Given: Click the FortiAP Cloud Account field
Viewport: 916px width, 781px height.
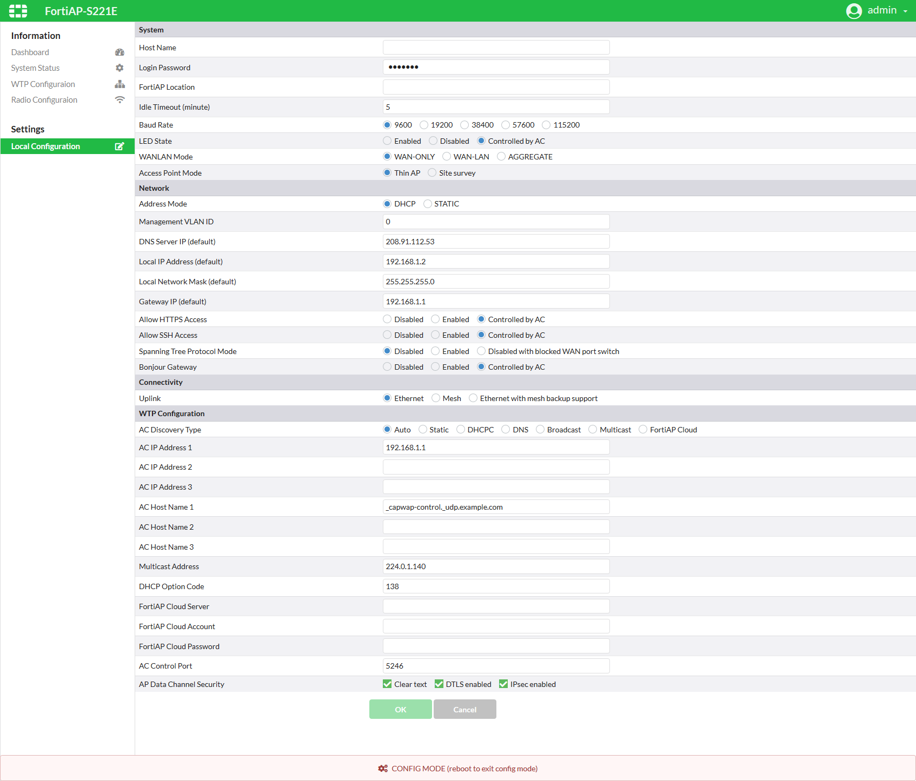Looking at the screenshot, I should 496,626.
